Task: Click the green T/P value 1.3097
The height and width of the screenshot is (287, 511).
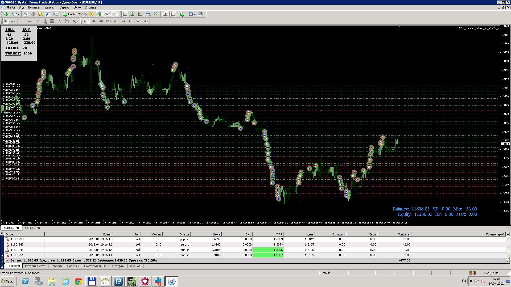Action: coord(268,255)
